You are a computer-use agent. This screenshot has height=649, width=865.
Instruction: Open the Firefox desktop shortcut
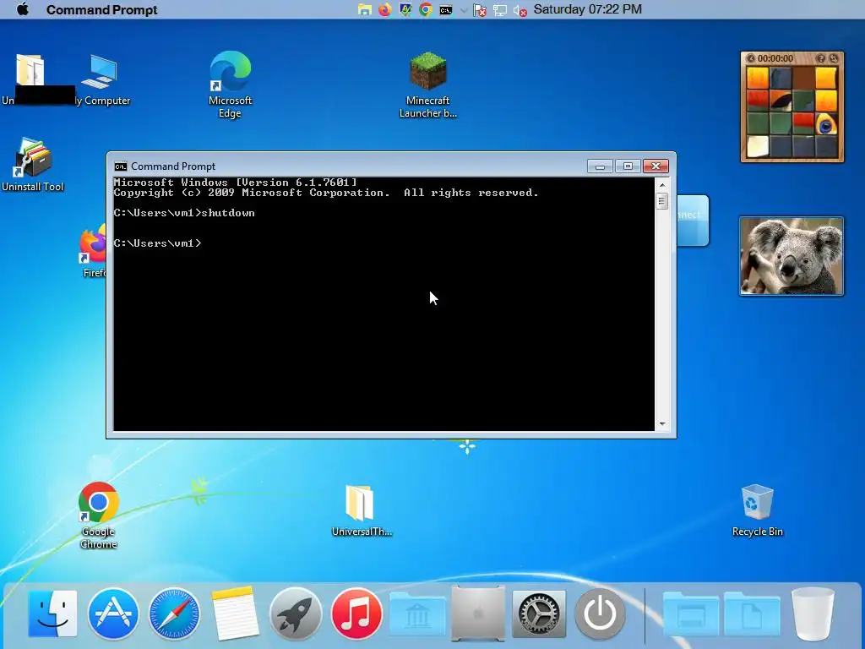pos(93,251)
